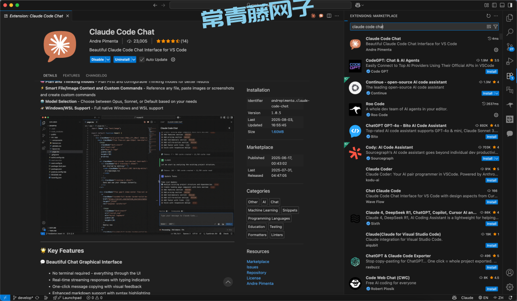517x301 pixels.
Task: Clear extensions search results
Action: (489, 27)
